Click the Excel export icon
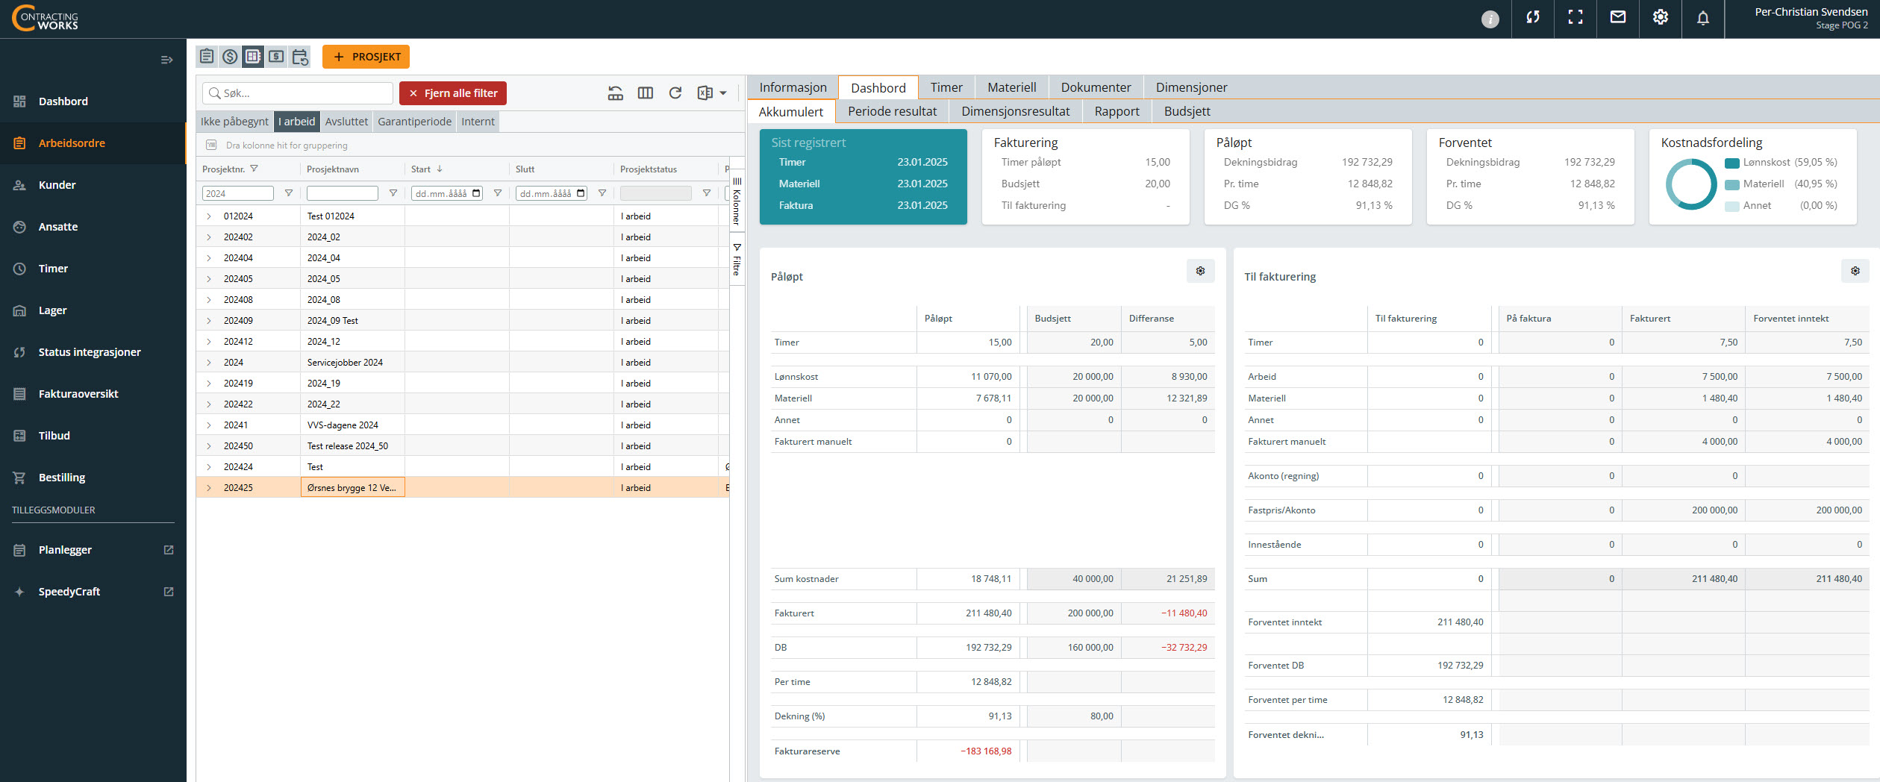 705,93
